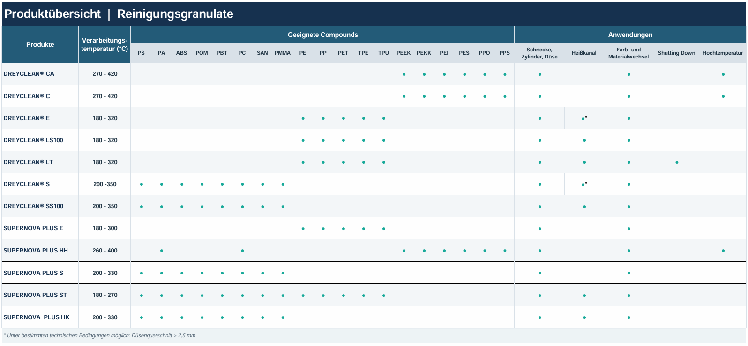Click the '180 - 320' temperature for DREYCLEAN® LT
Viewport: 748px width, 346px height.
tap(105, 162)
